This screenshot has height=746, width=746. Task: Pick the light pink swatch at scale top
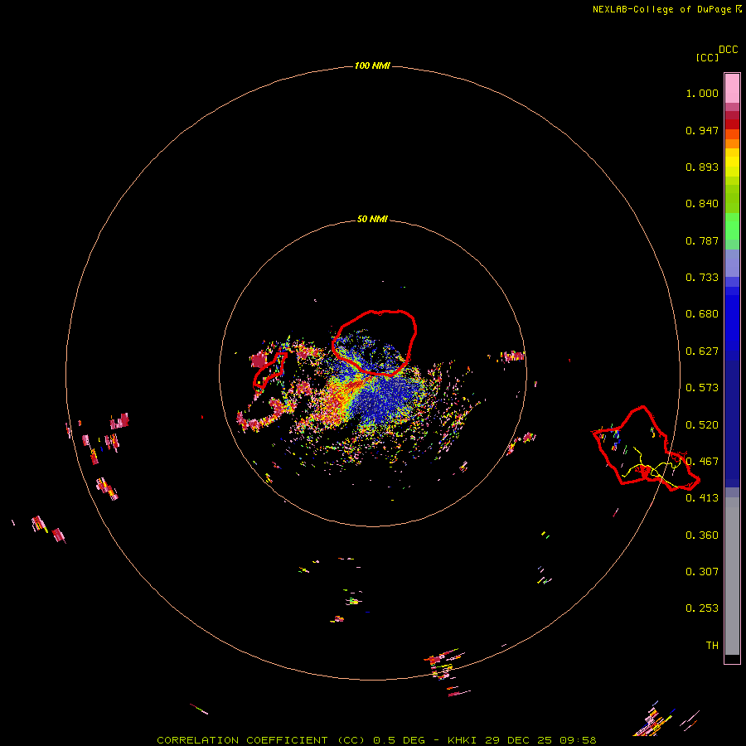(x=732, y=89)
